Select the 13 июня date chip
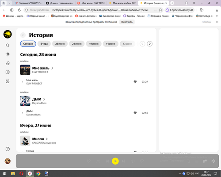The width and height of the screenshot is (221, 177). pyautogui.click(x=127, y=44)
